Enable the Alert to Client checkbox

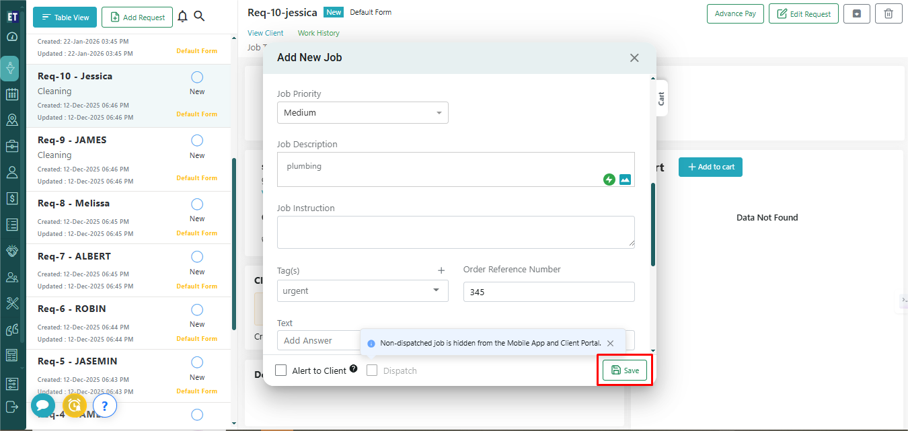[281, 370]
